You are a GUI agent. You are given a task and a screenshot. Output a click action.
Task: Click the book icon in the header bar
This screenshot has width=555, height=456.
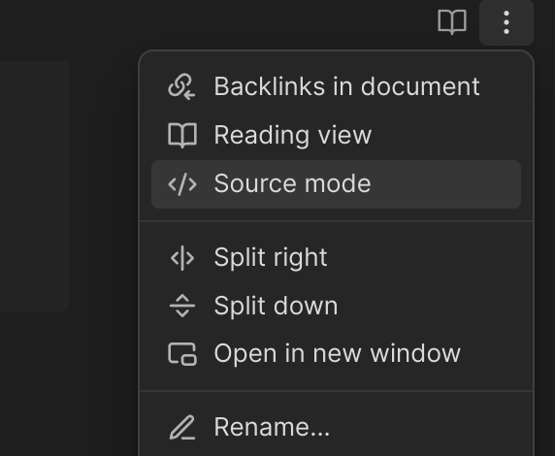point(452,22)
